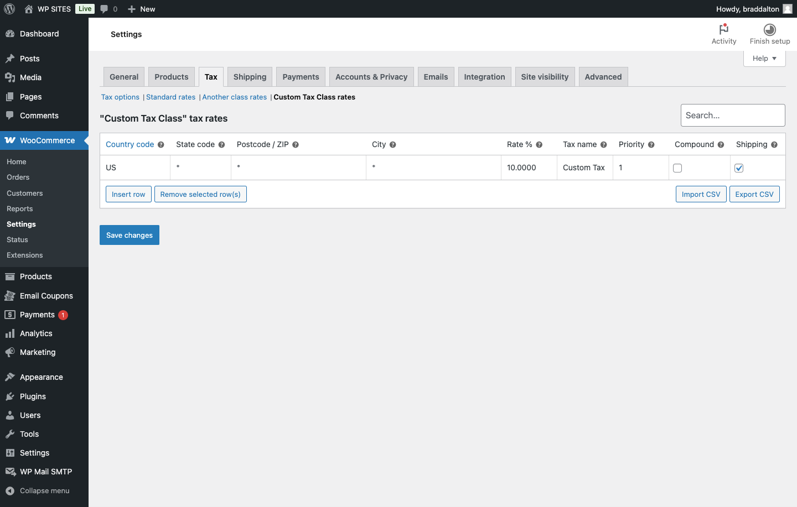Open Howdy, braddalton user menu
The width and height of the screenshot is (797, 507).
[x=753, y=9]
